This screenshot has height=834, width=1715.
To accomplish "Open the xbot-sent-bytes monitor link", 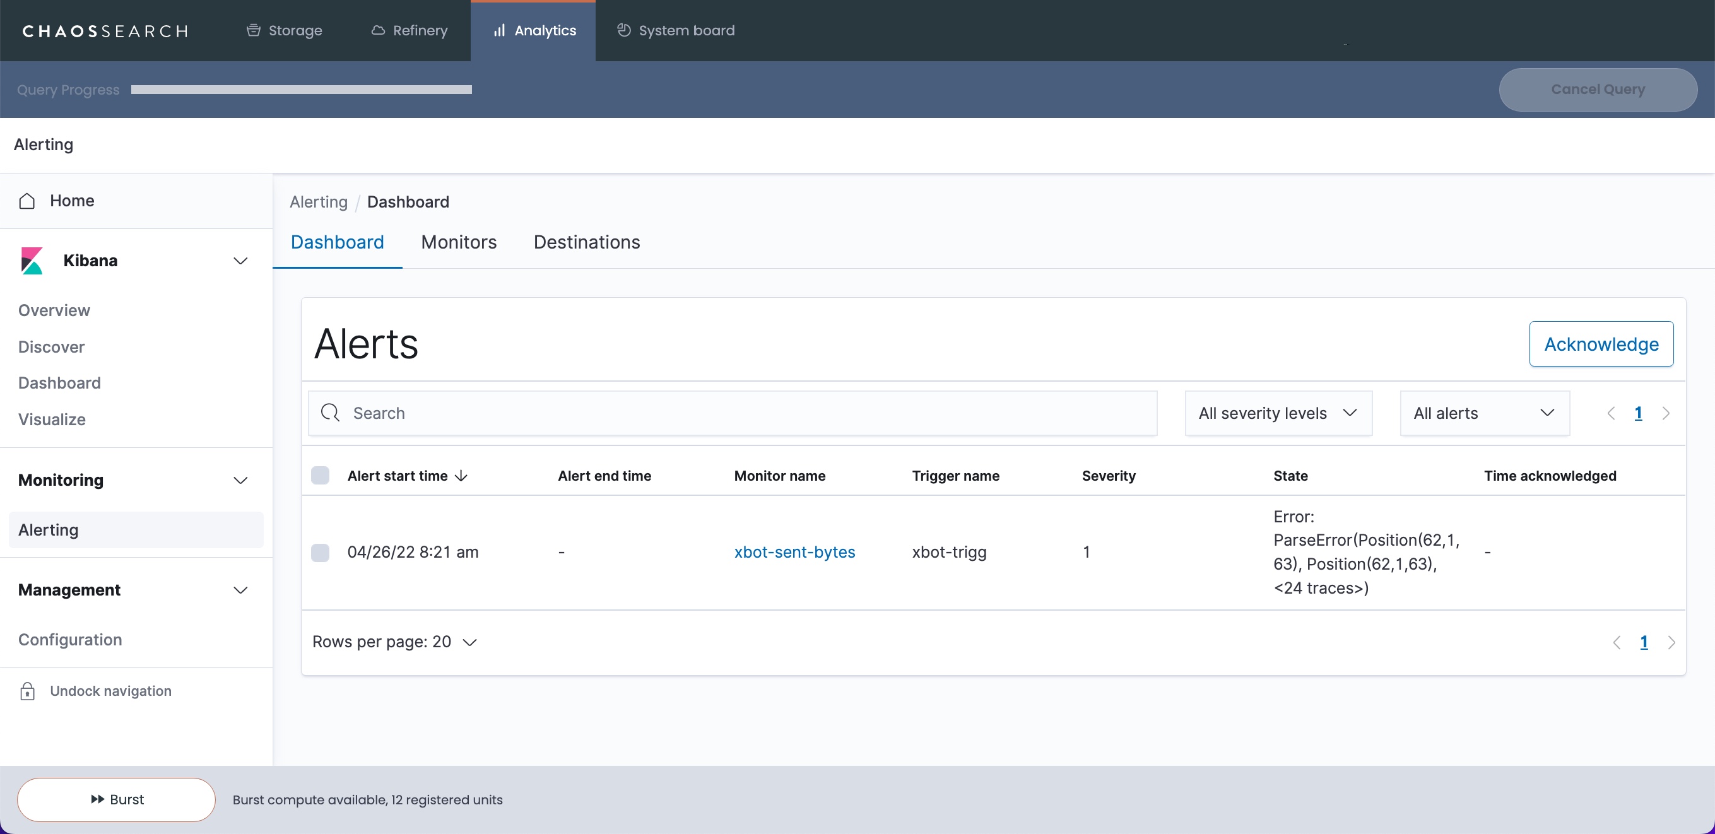I will pyautogui.click(x=794, y=553).
